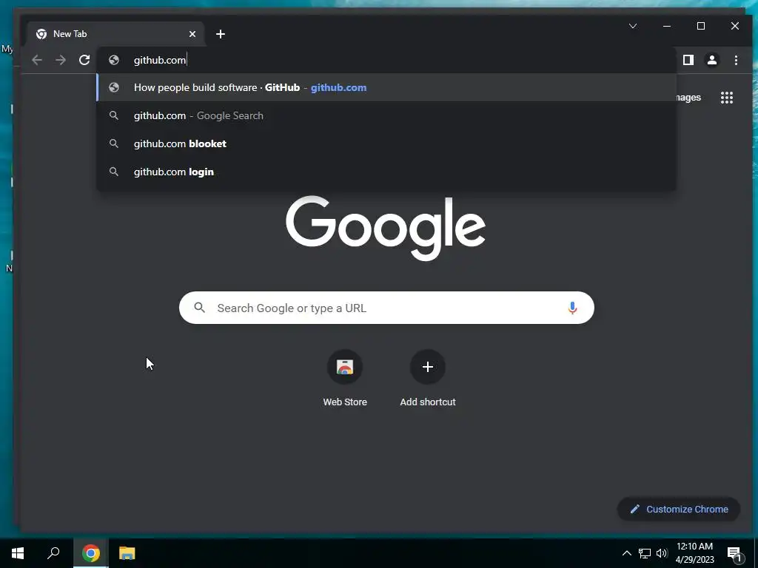
Task: Open the volume speaker tray icon
Action: click(662, 553)
